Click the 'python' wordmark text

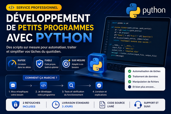click(x=154, y=11)
